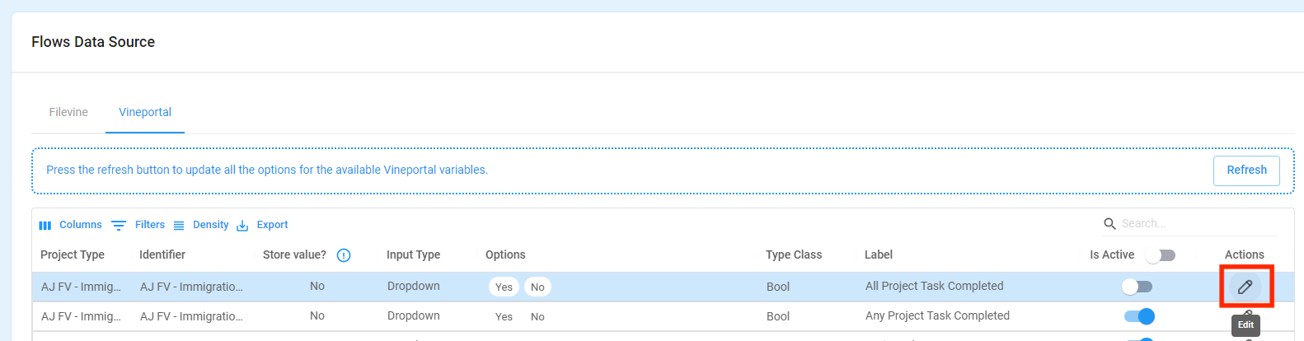The image size is (1304, 341).
Task: Click No option chip in first row
Action: [537, 287]
